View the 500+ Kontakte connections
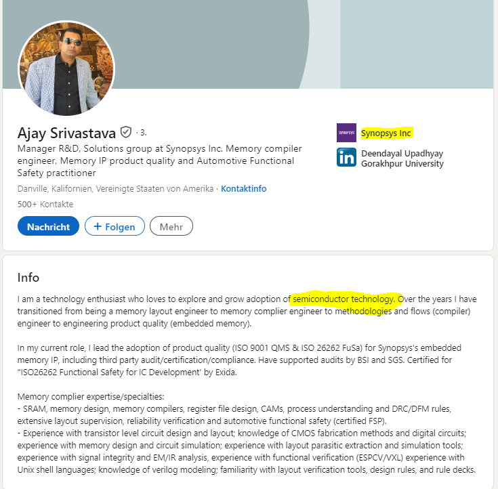Image resolution: width=498 pixels, height=489 pixels. [45, 204]
